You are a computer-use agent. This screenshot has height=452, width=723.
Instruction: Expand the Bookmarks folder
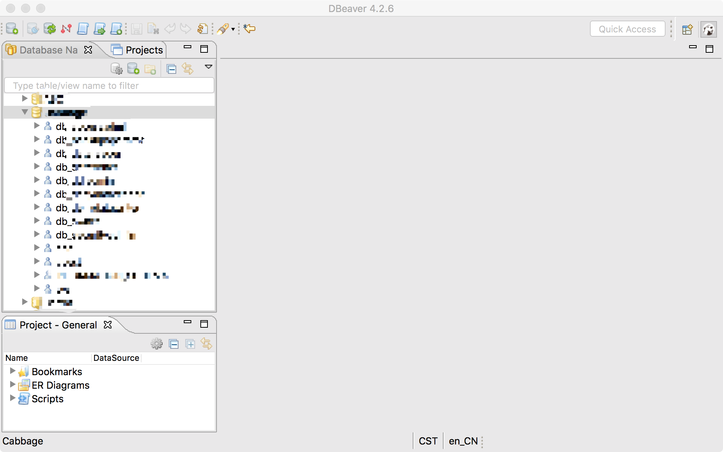12,371
